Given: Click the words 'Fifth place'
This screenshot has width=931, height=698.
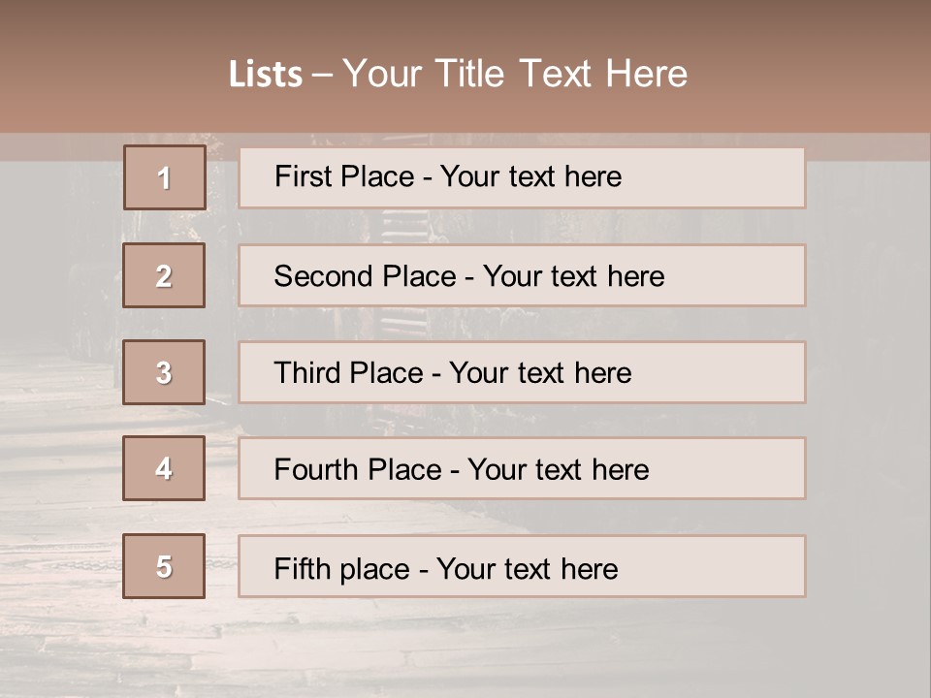Looking at the screenshot, I should click(342, 569).
